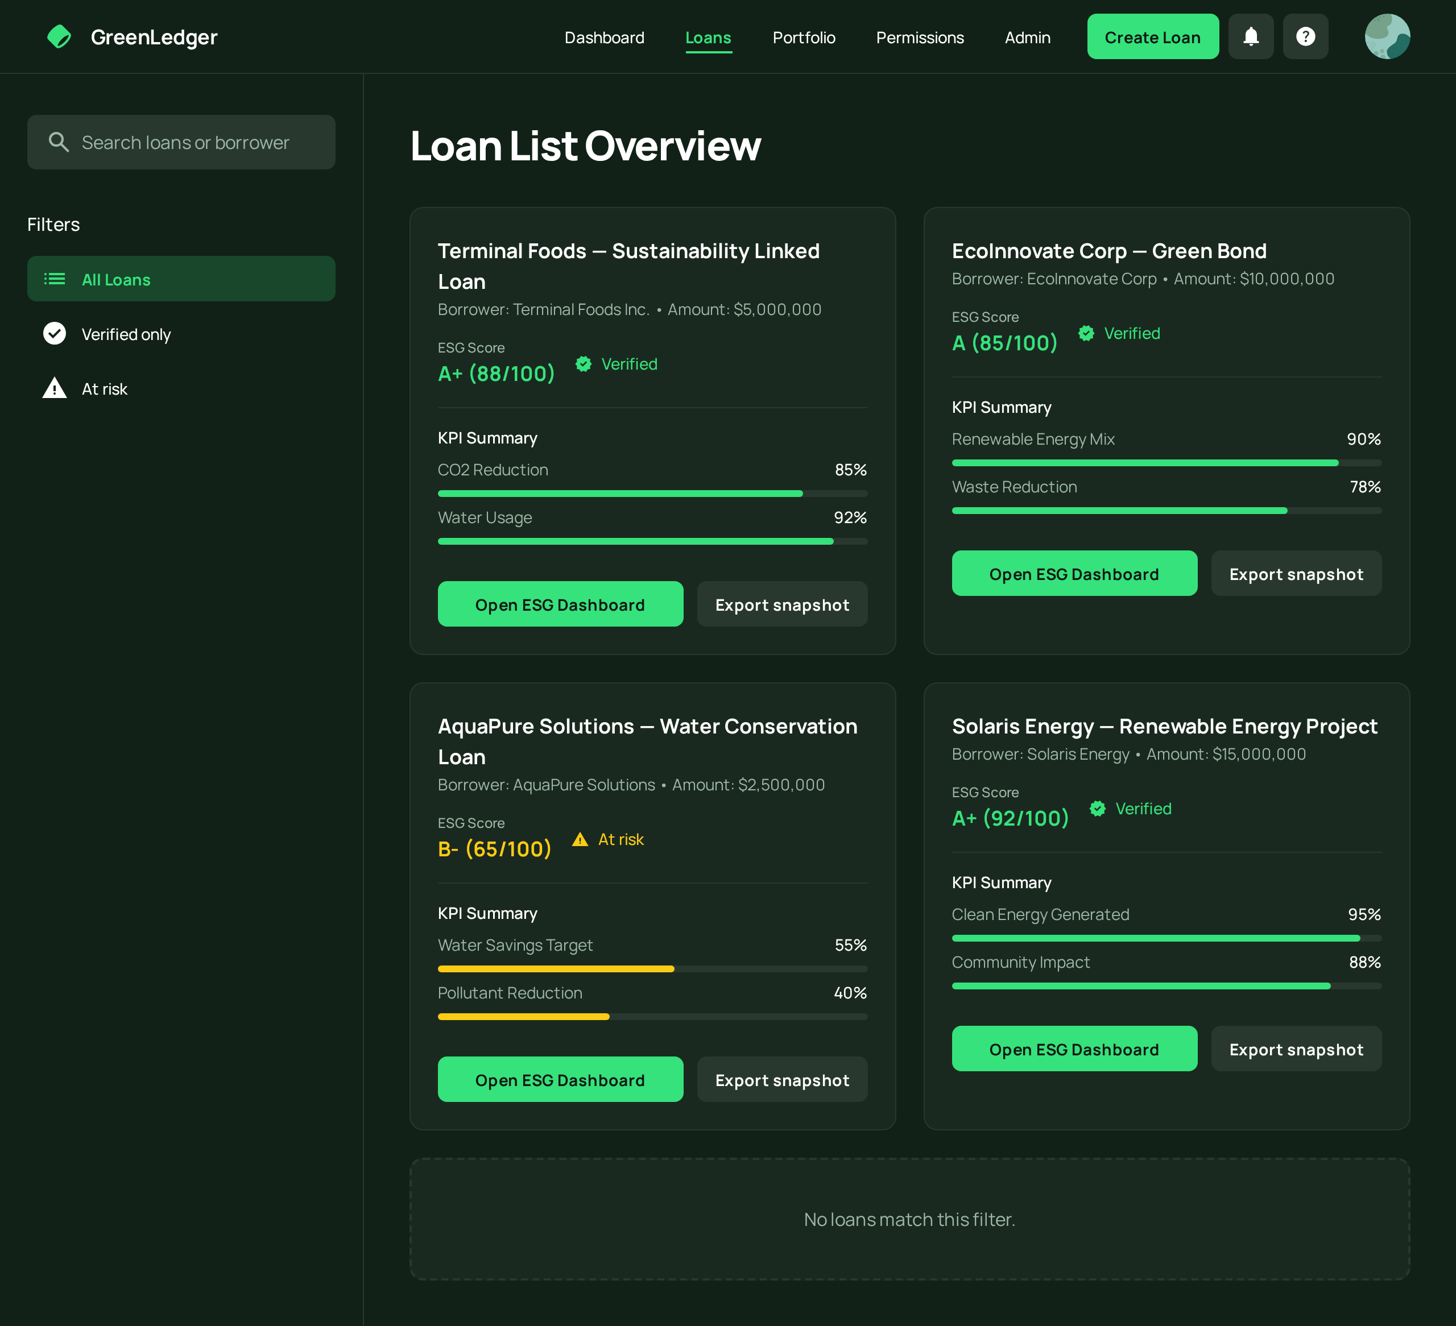Go to the Dashboard nav item

[x=604, y=38]
